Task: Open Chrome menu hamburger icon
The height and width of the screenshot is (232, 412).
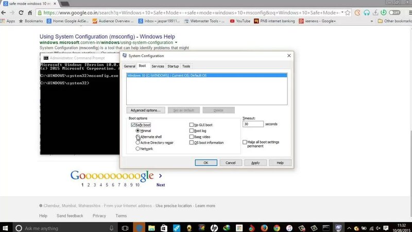Action: 409,12
